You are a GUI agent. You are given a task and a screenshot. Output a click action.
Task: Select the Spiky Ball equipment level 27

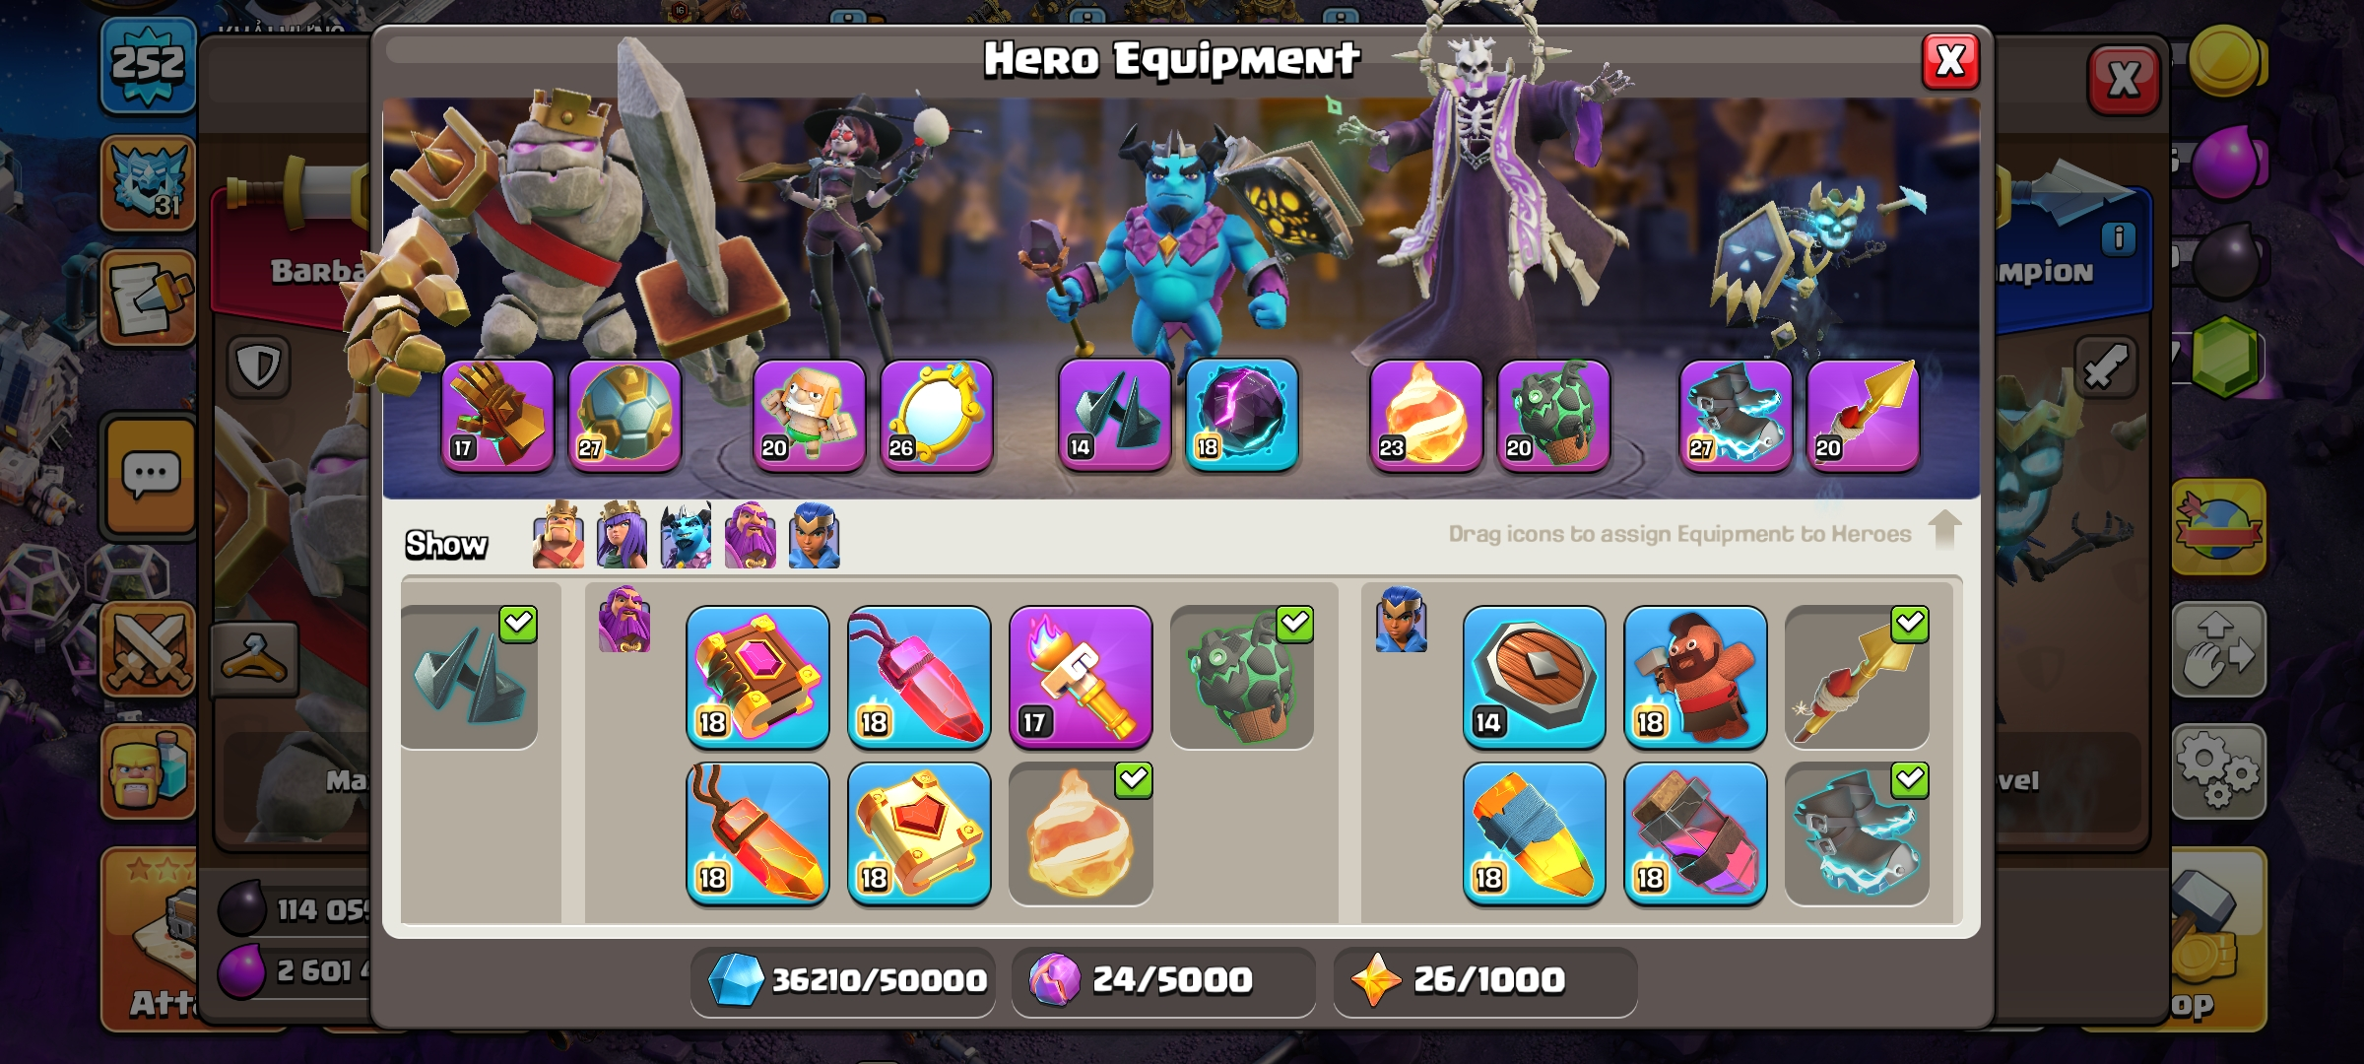tap(624, 415)
